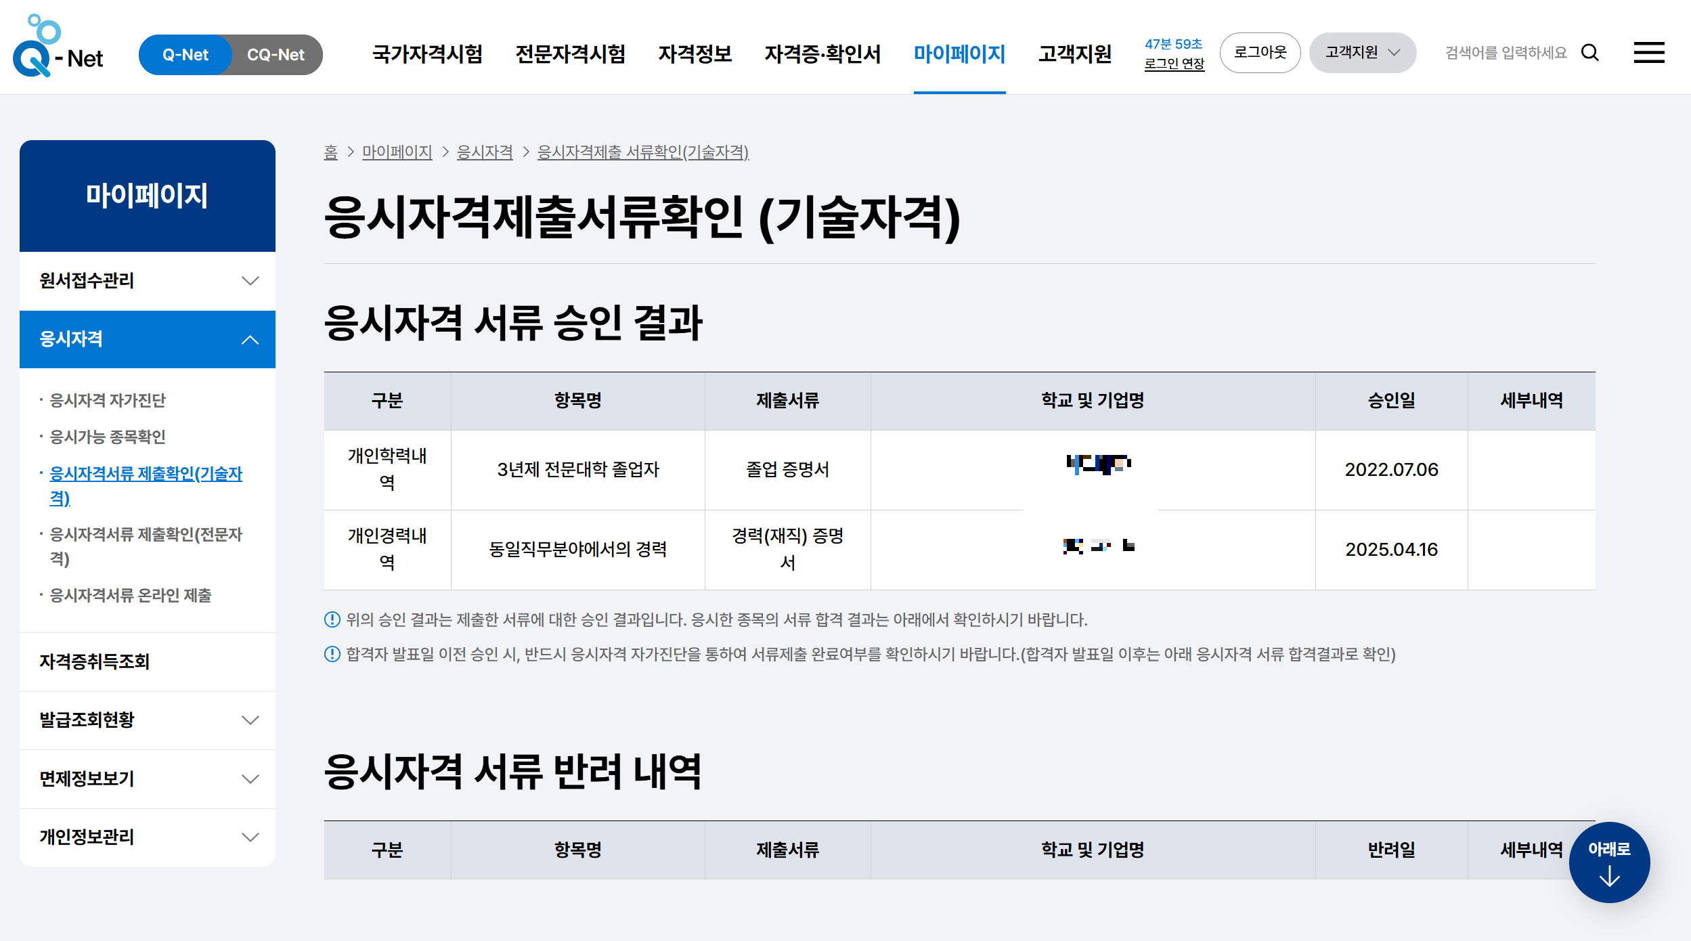Open the 국가자격시험 top menu
The image size is (1691, 941).
click(427, 53)
